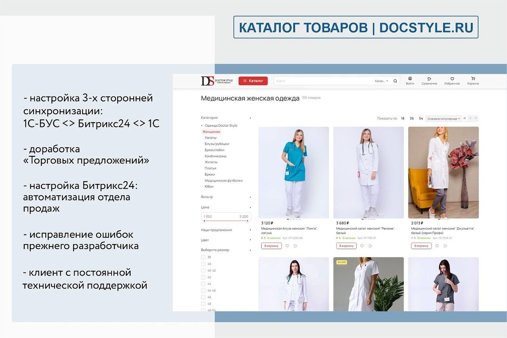Add the 'Лонга' blouse to favorites via heart icon
Screen dimensions: 507x338
(x=287, y=246)
